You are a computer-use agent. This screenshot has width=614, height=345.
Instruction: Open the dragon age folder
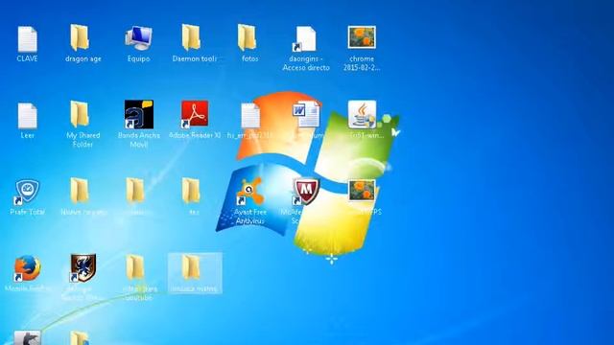pyautogui.click(x=80, y=38)
